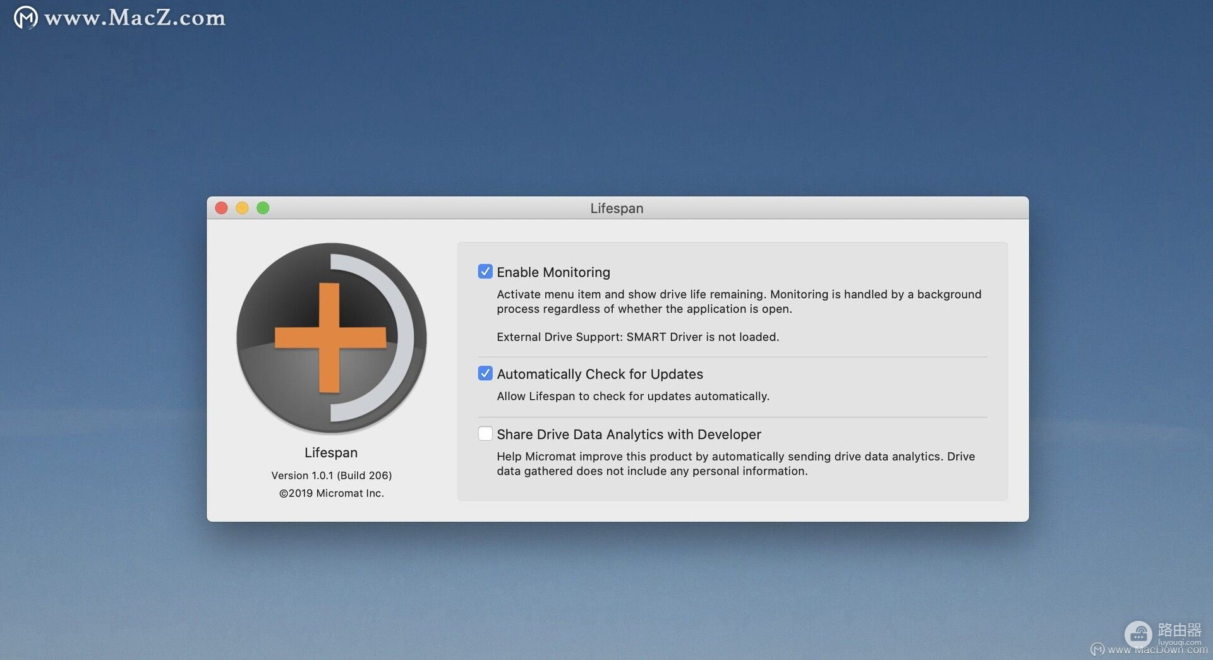Uncheck the Enable Monitoring checkbox
1213x660 pixels.
pos(485,272)
